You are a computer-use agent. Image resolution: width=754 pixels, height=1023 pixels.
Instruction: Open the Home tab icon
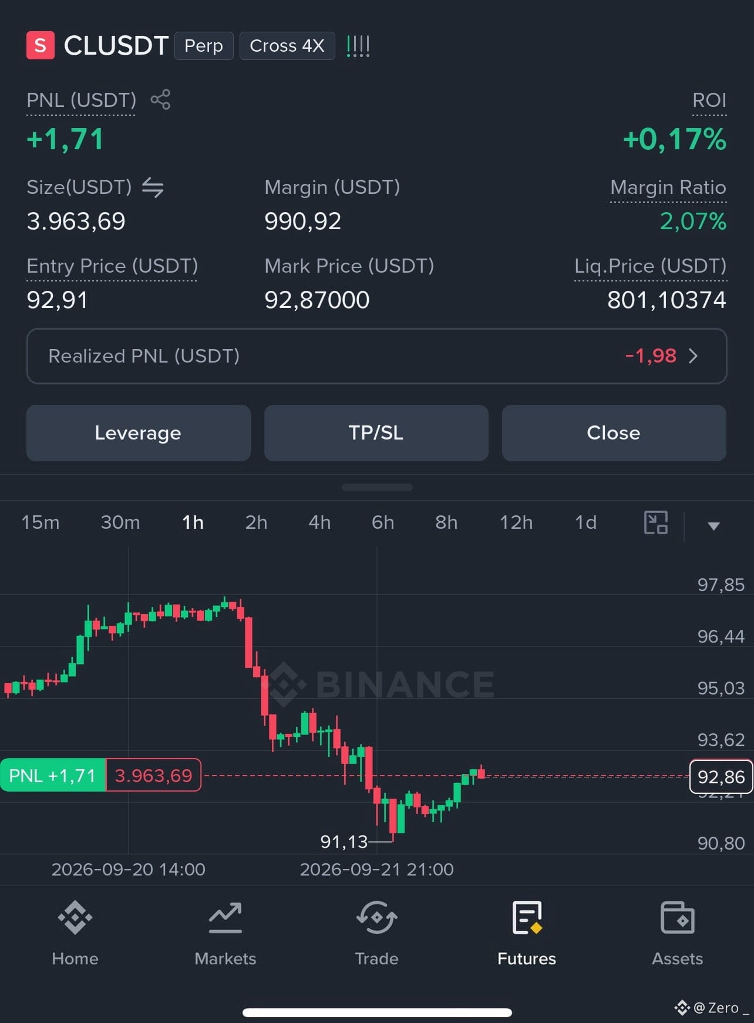pos(75,917)
